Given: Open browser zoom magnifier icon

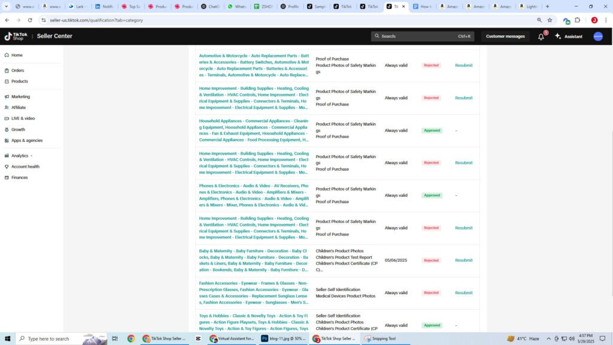Looking at the screenshot, I should tap(539, 20).
